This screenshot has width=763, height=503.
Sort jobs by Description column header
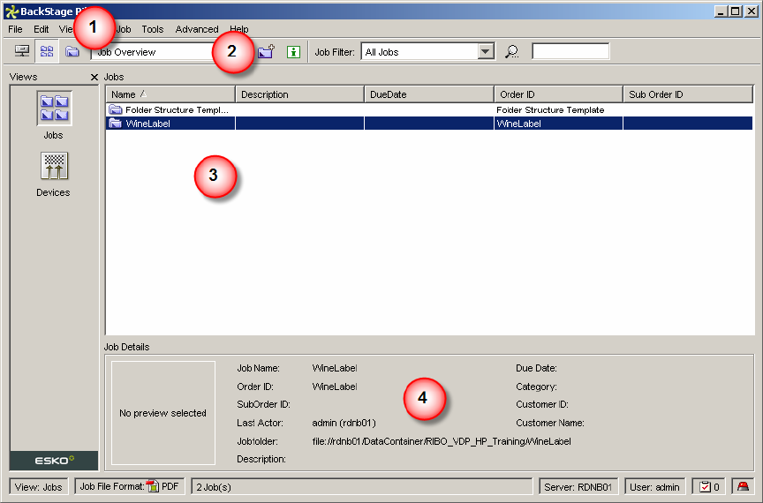coord(299,94)
